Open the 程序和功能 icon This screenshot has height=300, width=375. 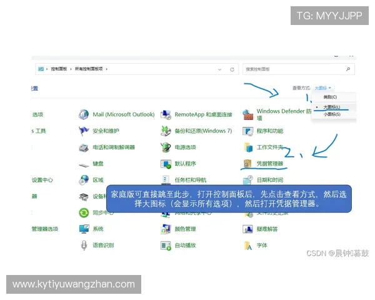(247, 131)
